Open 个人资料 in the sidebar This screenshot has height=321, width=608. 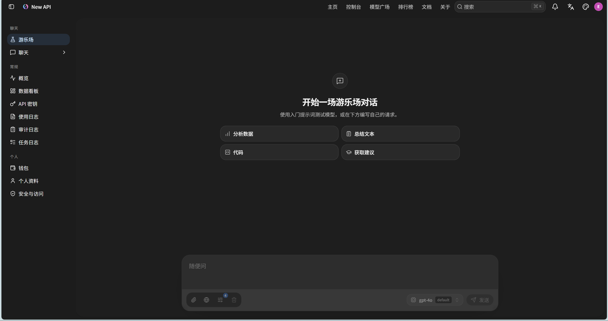38,181
